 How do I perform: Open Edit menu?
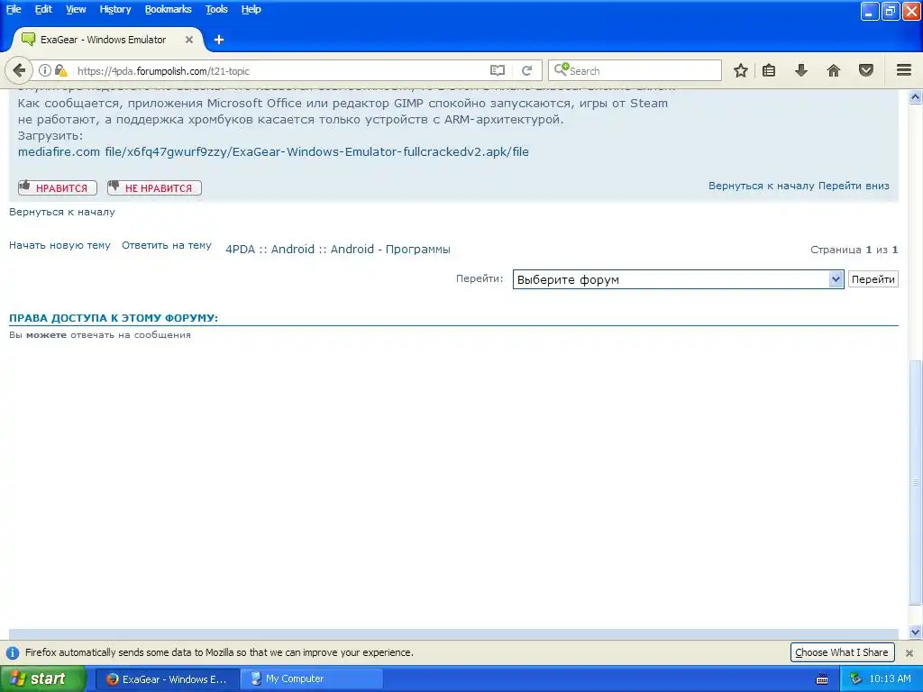43,9
